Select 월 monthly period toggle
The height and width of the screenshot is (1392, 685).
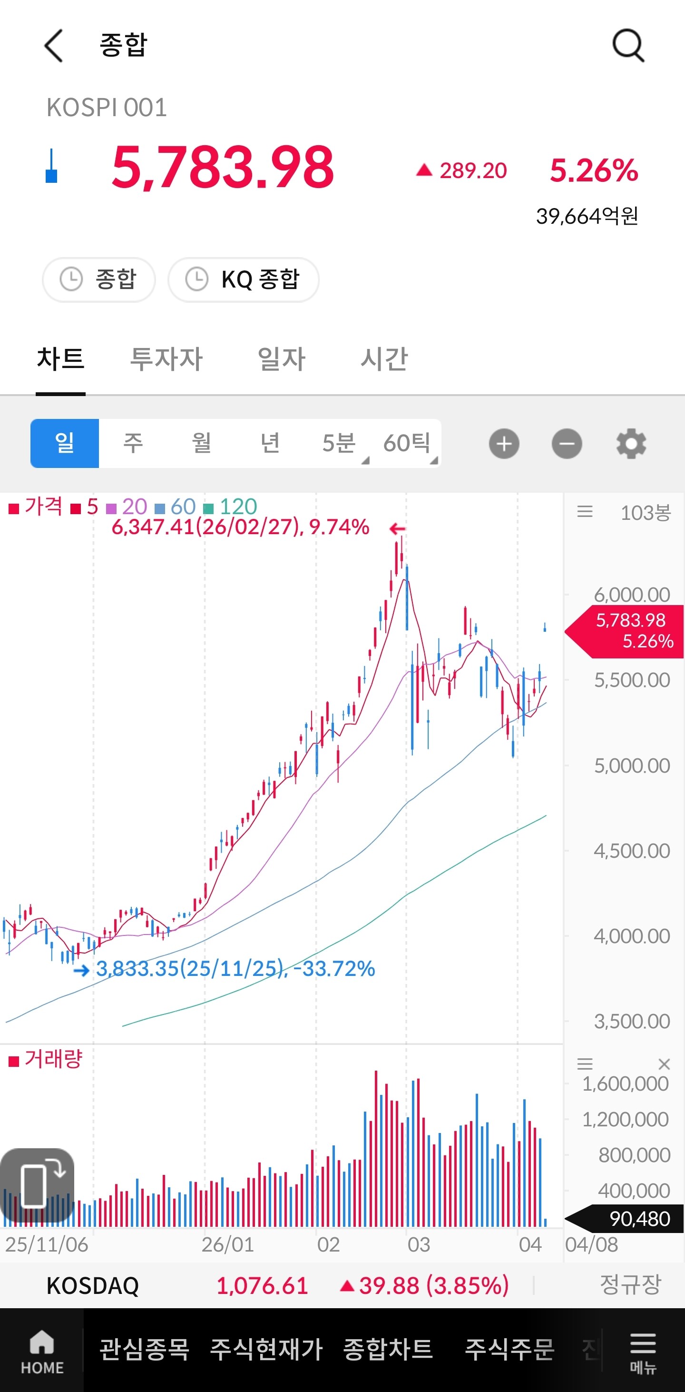click(201, 443)
